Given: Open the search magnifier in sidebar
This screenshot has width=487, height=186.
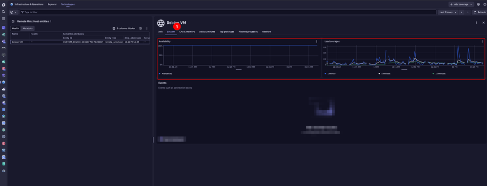Looking at the screenshot, I should (3, 12).
